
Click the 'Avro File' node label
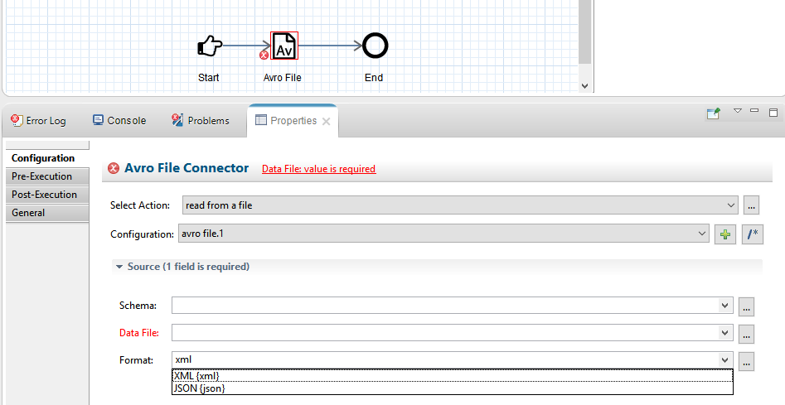pos(283,78)
